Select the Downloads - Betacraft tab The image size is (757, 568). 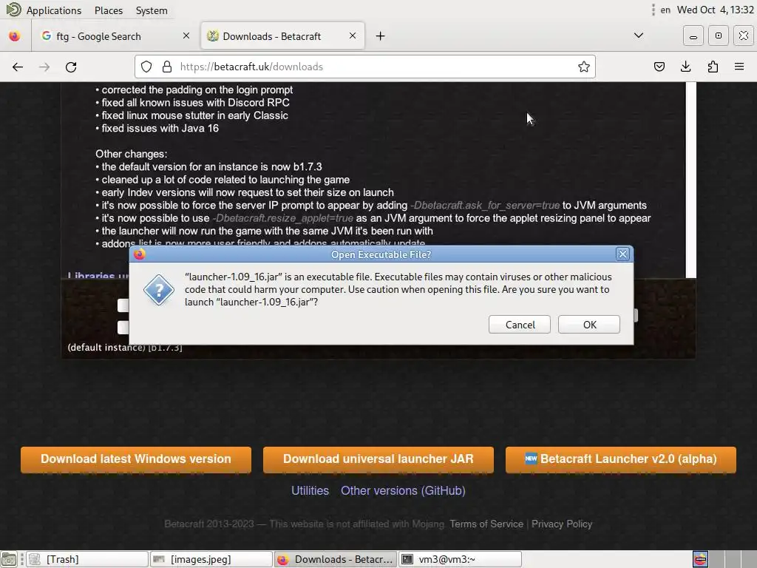(x=282, y=36)
